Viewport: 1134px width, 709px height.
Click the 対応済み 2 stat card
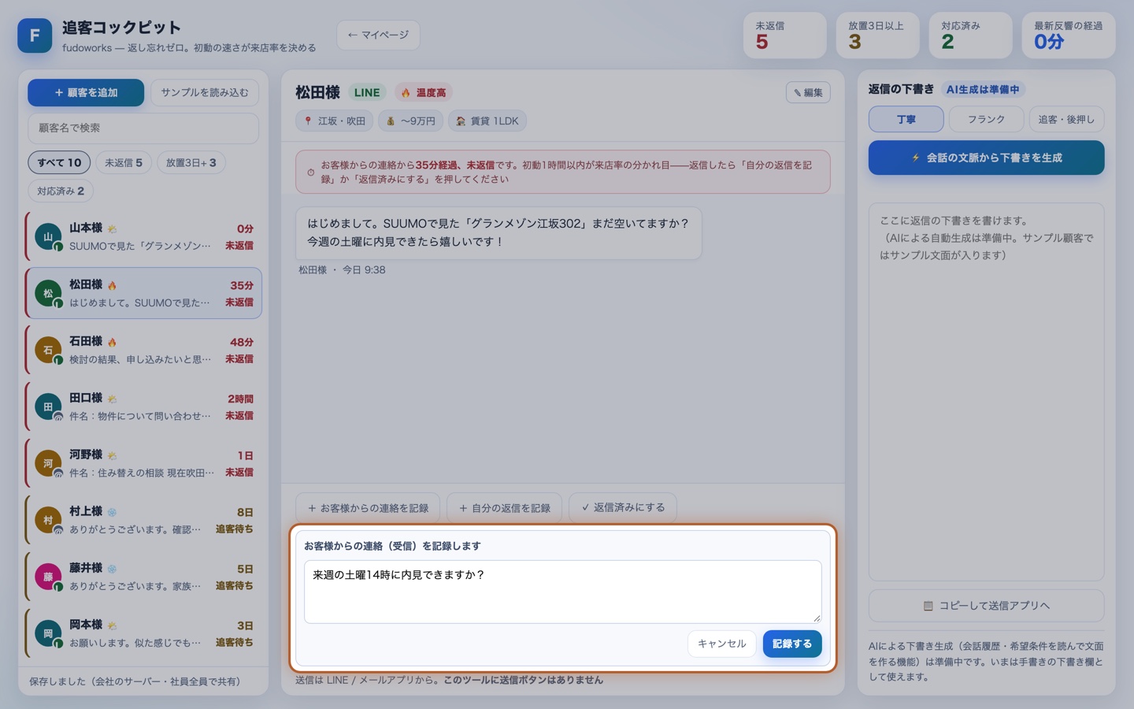pos(970,35)
